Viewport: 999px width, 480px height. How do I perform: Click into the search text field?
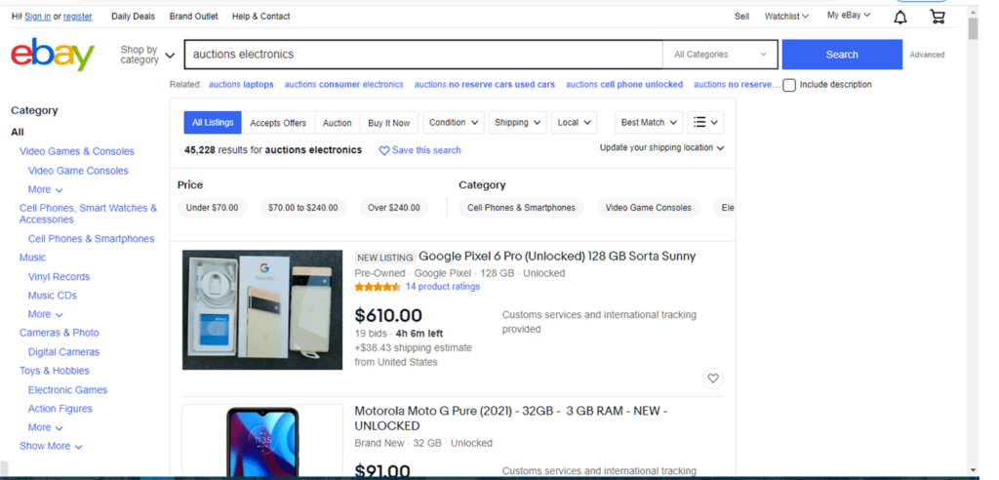pos(423,55)
